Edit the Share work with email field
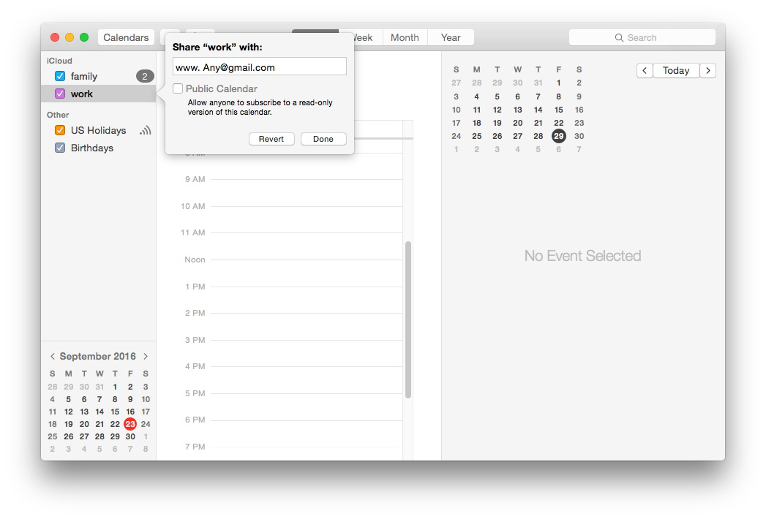 click(260, 67)
